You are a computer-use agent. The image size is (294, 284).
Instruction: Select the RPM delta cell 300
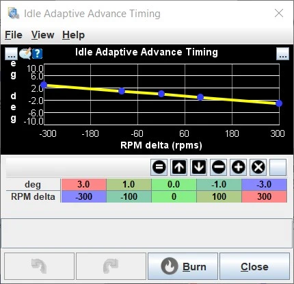coord(264,196)
